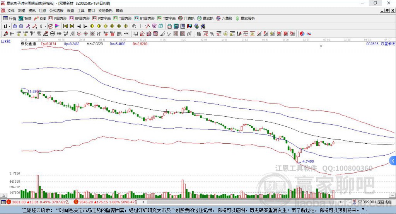Click the Bt=3.9210 indicator value
The height and width of the screenshot is (214, 396).
[x=140, y=44]
